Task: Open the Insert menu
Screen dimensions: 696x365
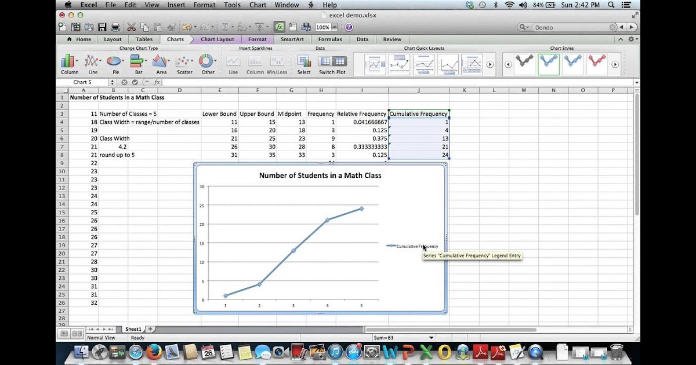Action: click(x=176, y=5)
